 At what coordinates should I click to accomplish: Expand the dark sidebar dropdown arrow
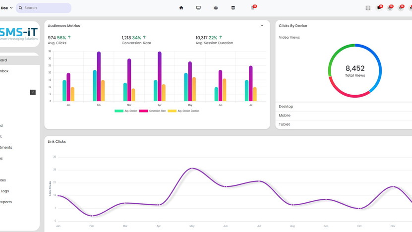33,92
